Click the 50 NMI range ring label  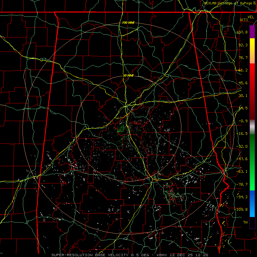coord(128,76)
